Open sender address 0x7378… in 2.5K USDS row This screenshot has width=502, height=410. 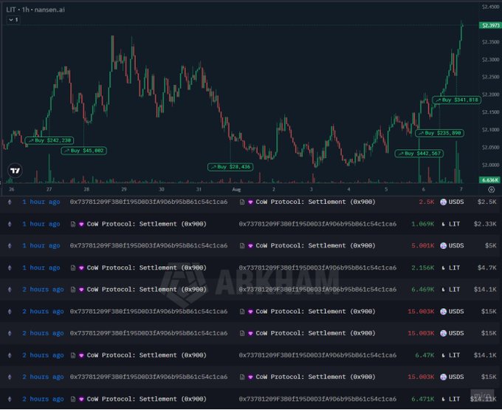click(148, 202)
